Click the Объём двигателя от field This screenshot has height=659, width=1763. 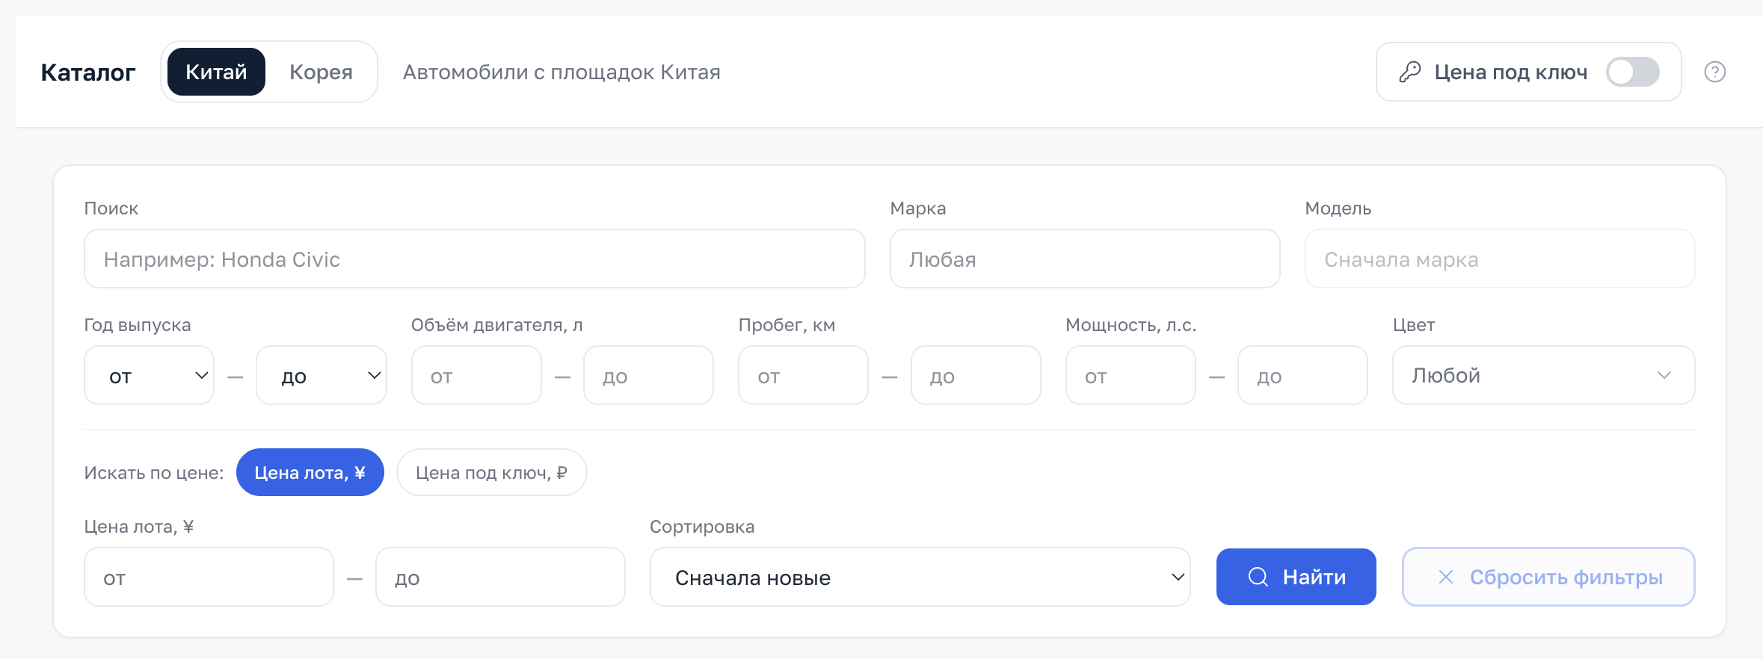[476, 375]
